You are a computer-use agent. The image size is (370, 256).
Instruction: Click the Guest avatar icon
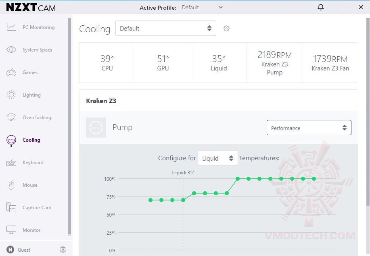pos(10,250)
